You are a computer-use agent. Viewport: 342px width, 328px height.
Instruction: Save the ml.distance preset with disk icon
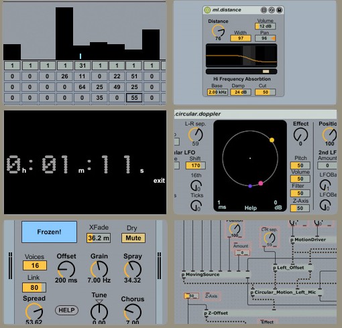pos(280,10)
